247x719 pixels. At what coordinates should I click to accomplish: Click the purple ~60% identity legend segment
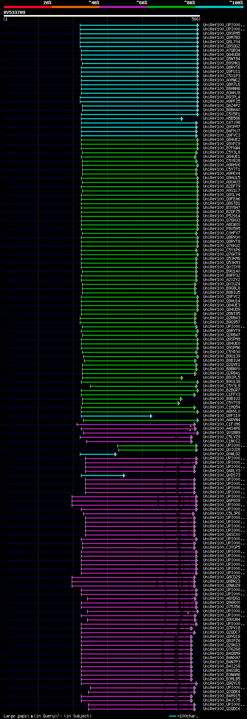pos(123,7)
